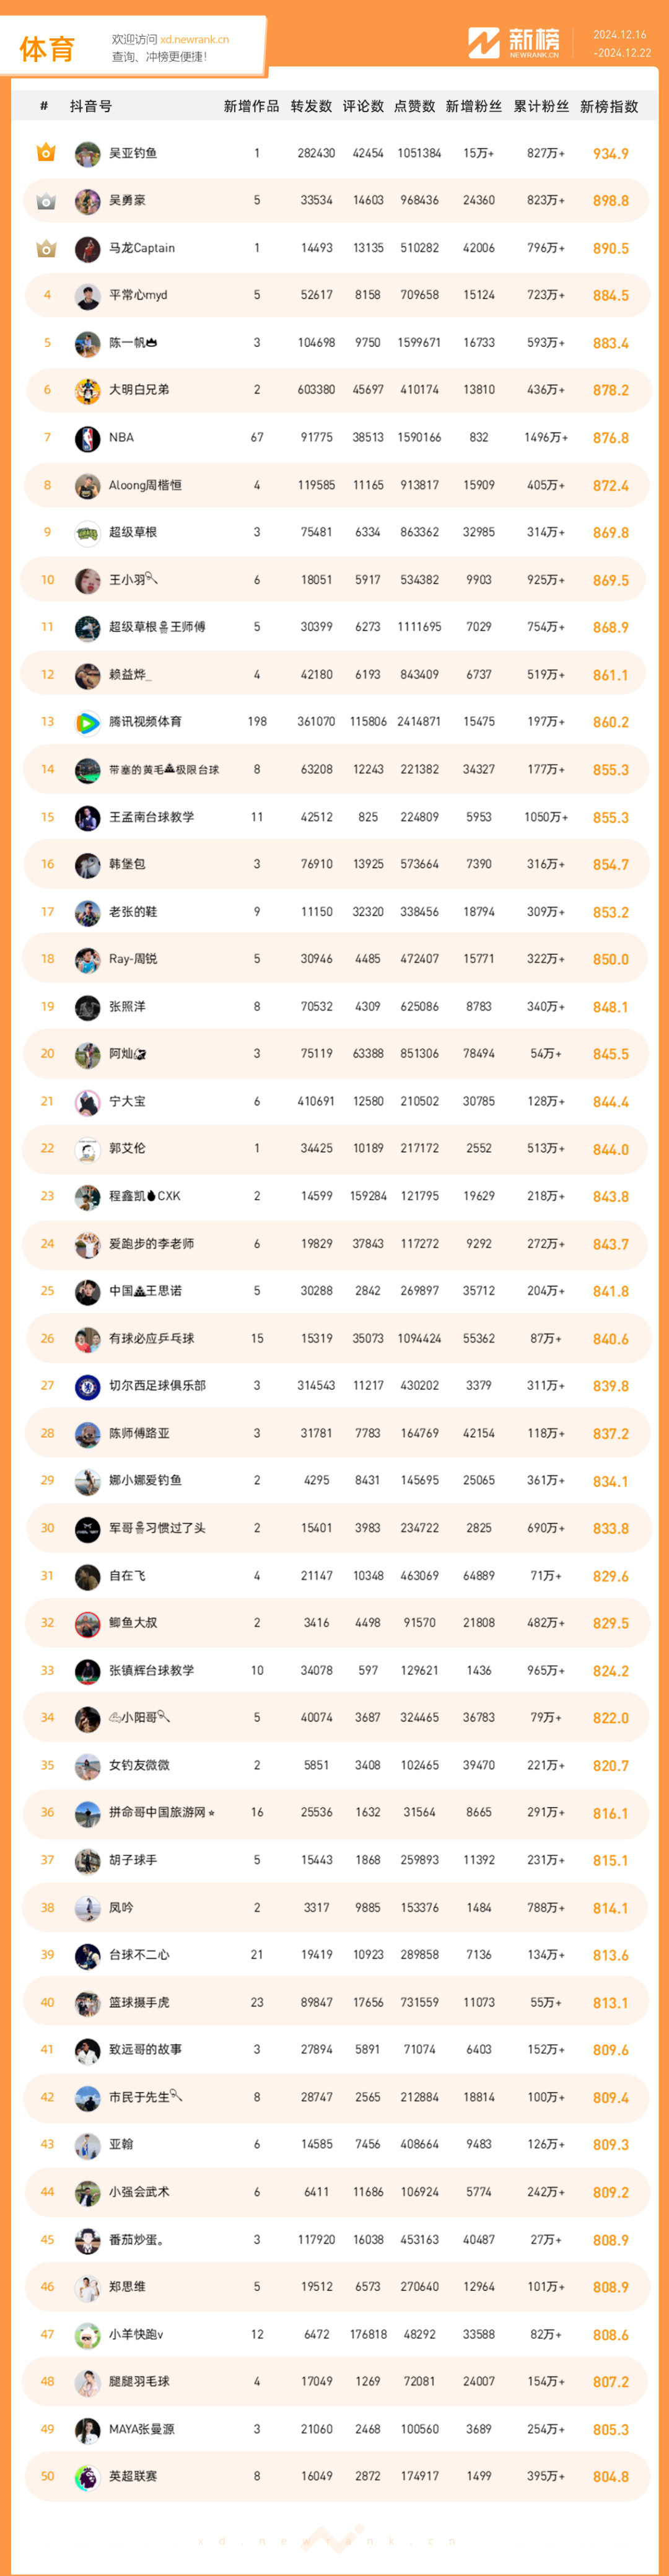Viewport: 669px width, 2576px height.
Task: Open the xd.newrank.cn link
Action: point(194,39)
